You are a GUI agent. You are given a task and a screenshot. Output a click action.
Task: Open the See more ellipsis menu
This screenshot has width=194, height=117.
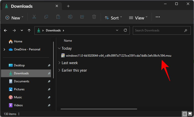[x=158, y=17]
